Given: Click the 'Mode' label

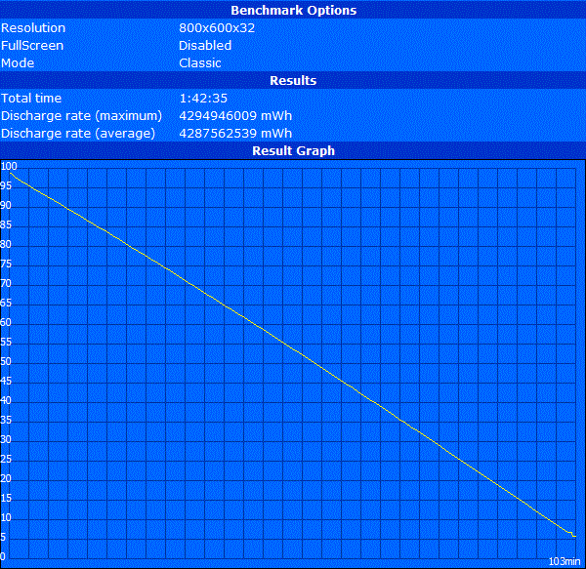Looking at the screenshot, I should (x=18, y=63).
